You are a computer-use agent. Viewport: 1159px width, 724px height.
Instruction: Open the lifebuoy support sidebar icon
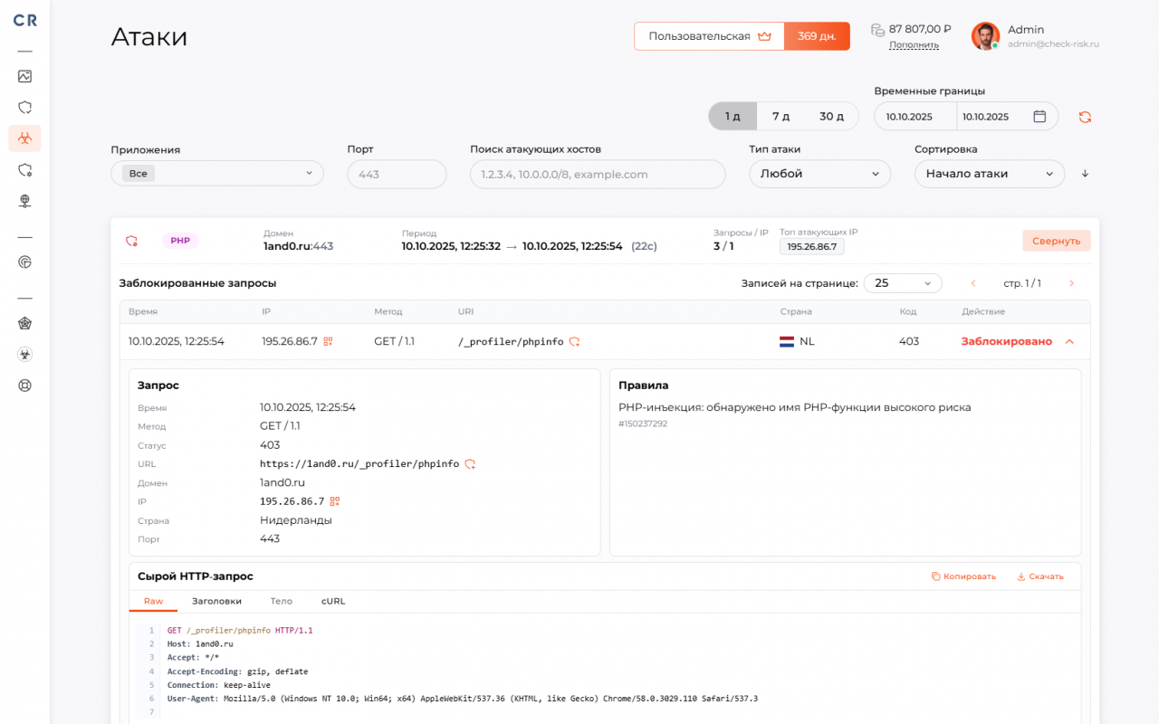click(24, 386)
